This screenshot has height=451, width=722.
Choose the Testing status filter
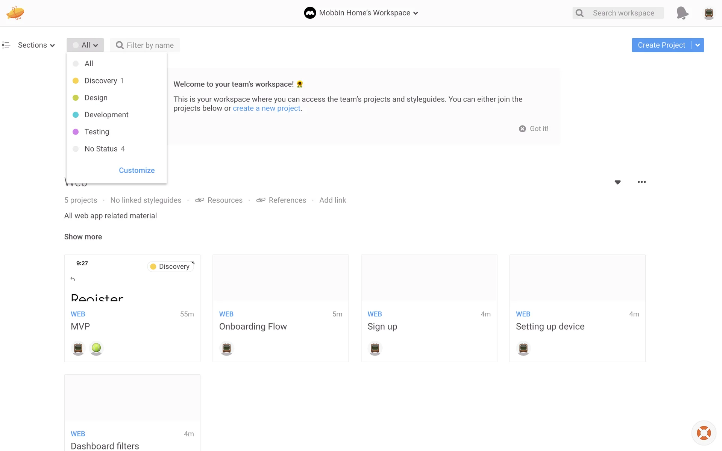97,132
